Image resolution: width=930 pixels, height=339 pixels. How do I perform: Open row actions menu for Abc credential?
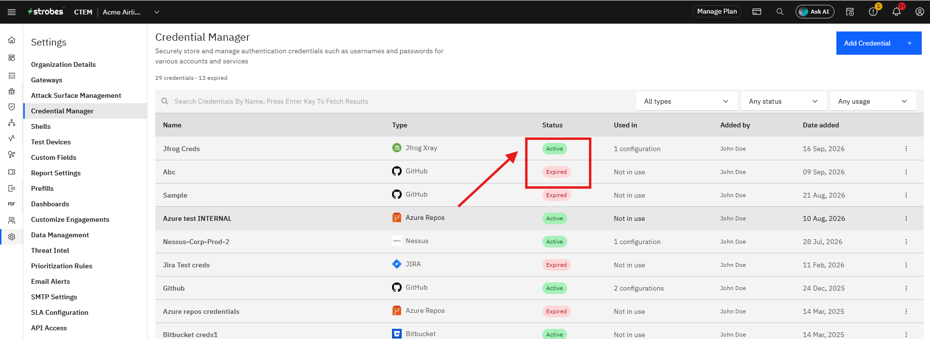pyautogui.click(x=906, y=172)
